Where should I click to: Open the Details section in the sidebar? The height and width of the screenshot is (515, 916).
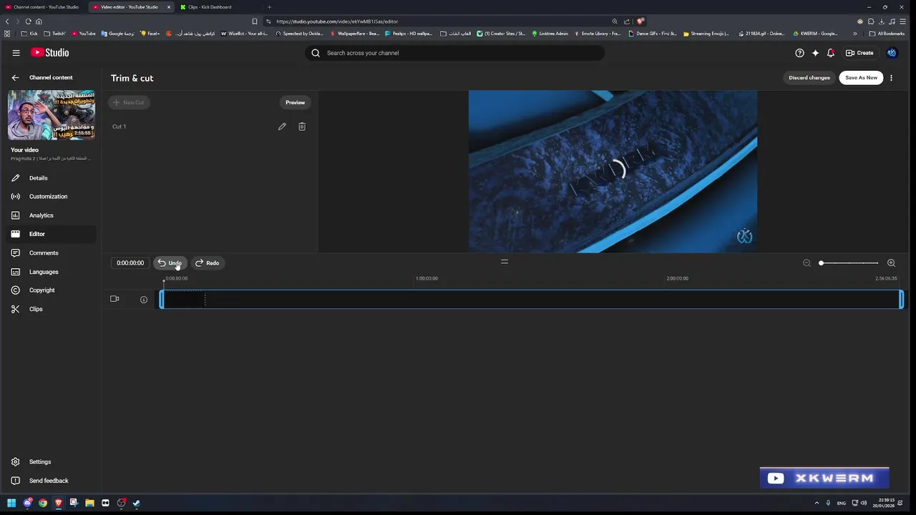(x=50, y=178)
